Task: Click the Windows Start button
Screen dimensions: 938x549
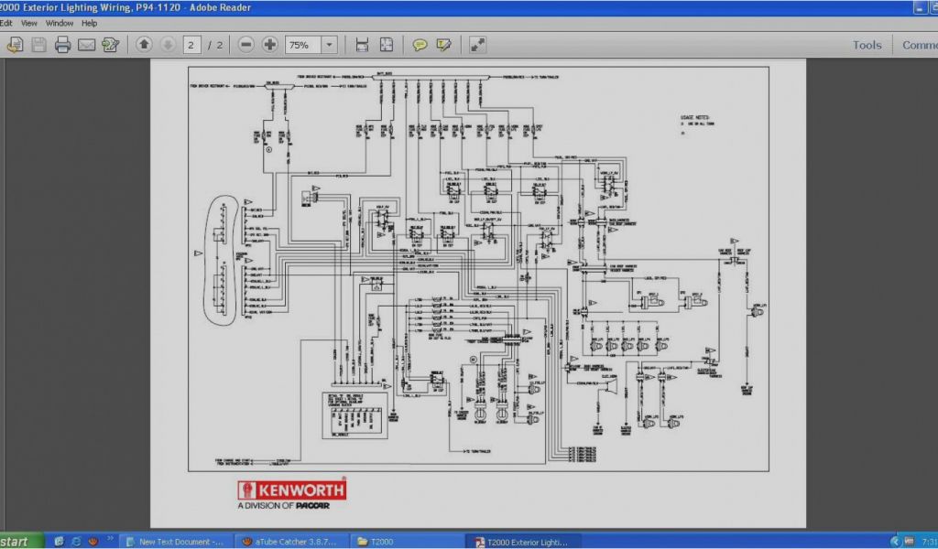Action: point(20,541)
